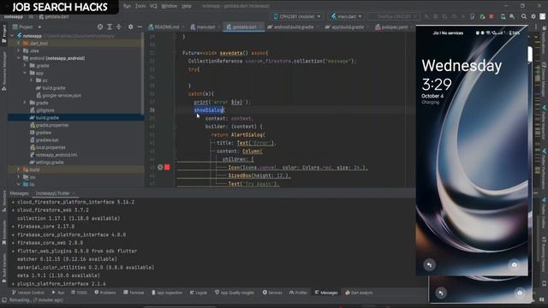548x308 pixels.
Task: Expand the ios folder in project tree
Action: (x=19, y=177)
